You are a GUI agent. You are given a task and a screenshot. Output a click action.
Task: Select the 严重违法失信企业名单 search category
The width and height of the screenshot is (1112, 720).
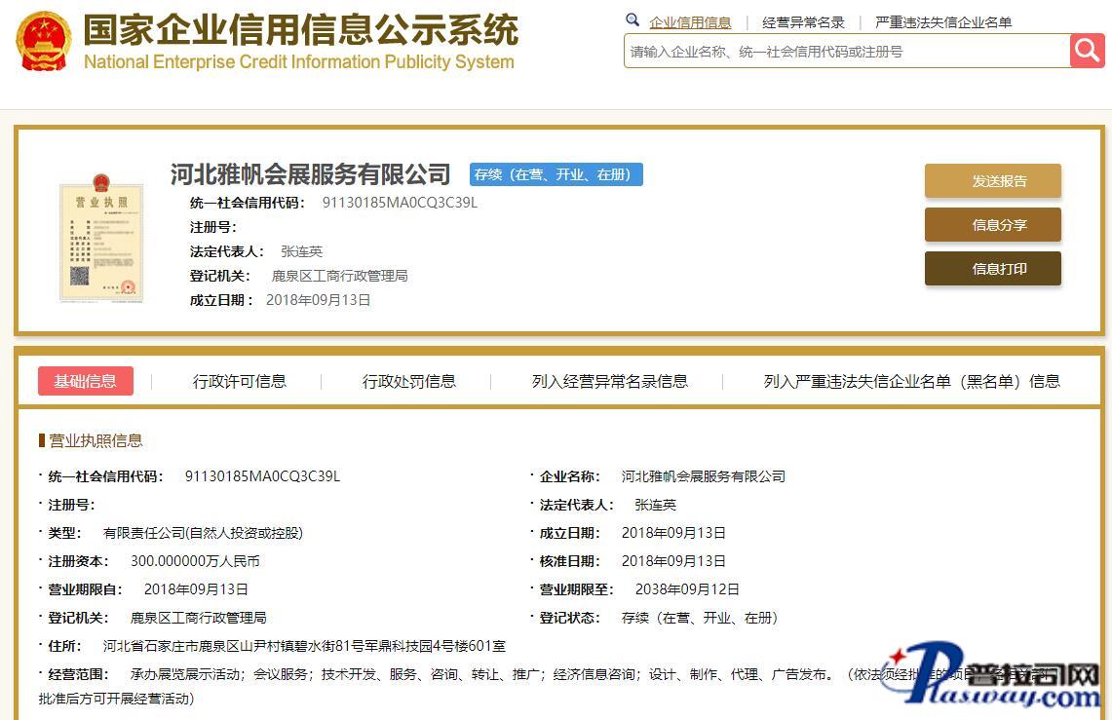pos(943,22)
